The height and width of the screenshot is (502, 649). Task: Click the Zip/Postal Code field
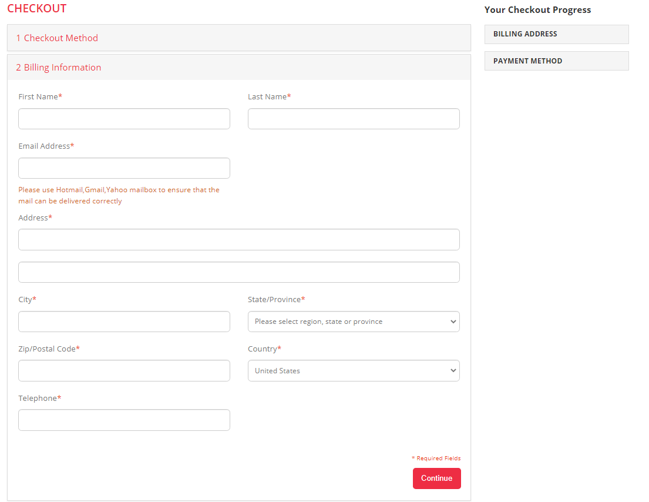point(124,371)
